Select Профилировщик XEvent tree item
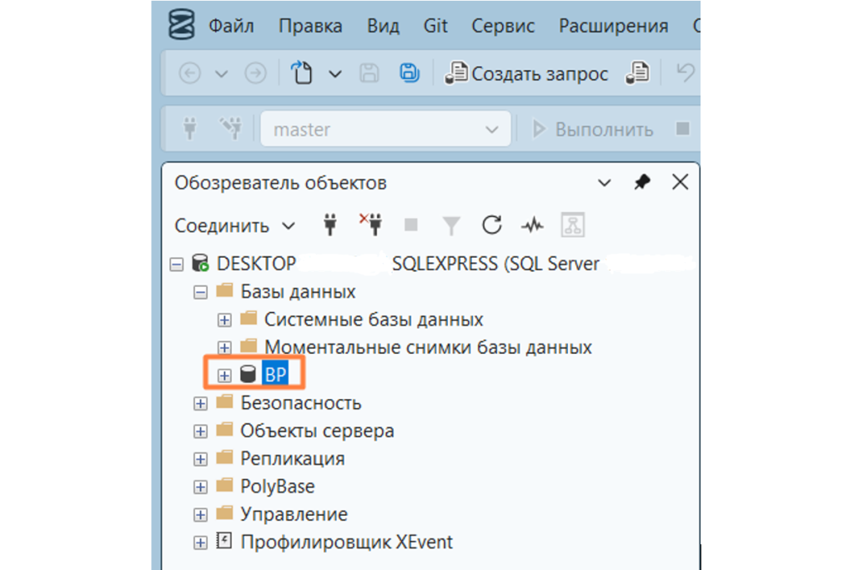The image size is (854, 570). [346, 542]
